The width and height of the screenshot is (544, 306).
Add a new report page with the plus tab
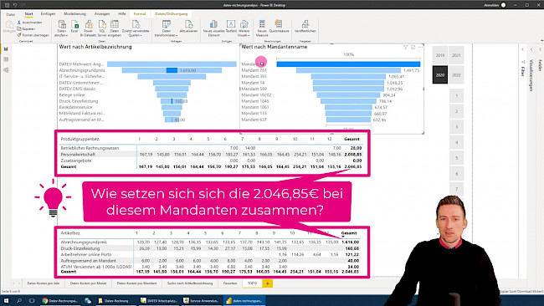[x=268, y=283]
